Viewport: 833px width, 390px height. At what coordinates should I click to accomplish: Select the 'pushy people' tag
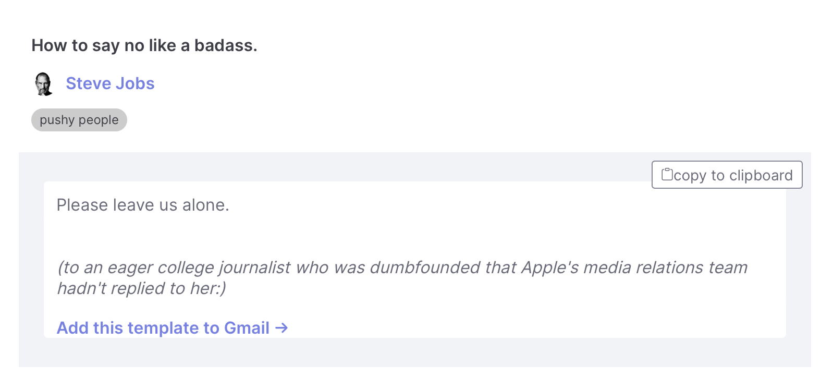pyautogui.click(x=79, y=120)
